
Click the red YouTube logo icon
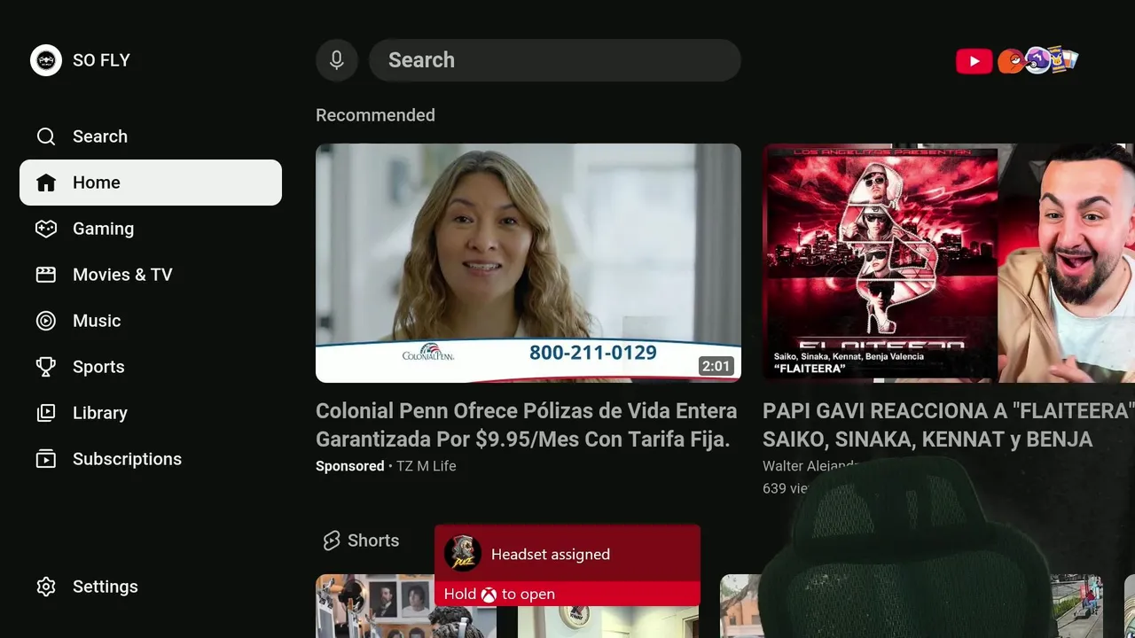[974, 61]
